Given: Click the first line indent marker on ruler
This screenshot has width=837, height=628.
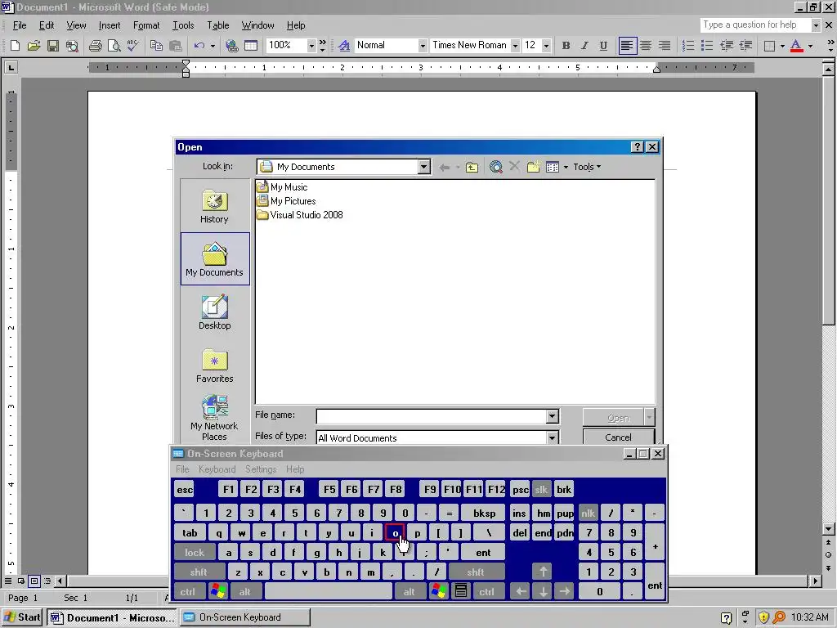Looking at the screenshot, I should 186,63.
